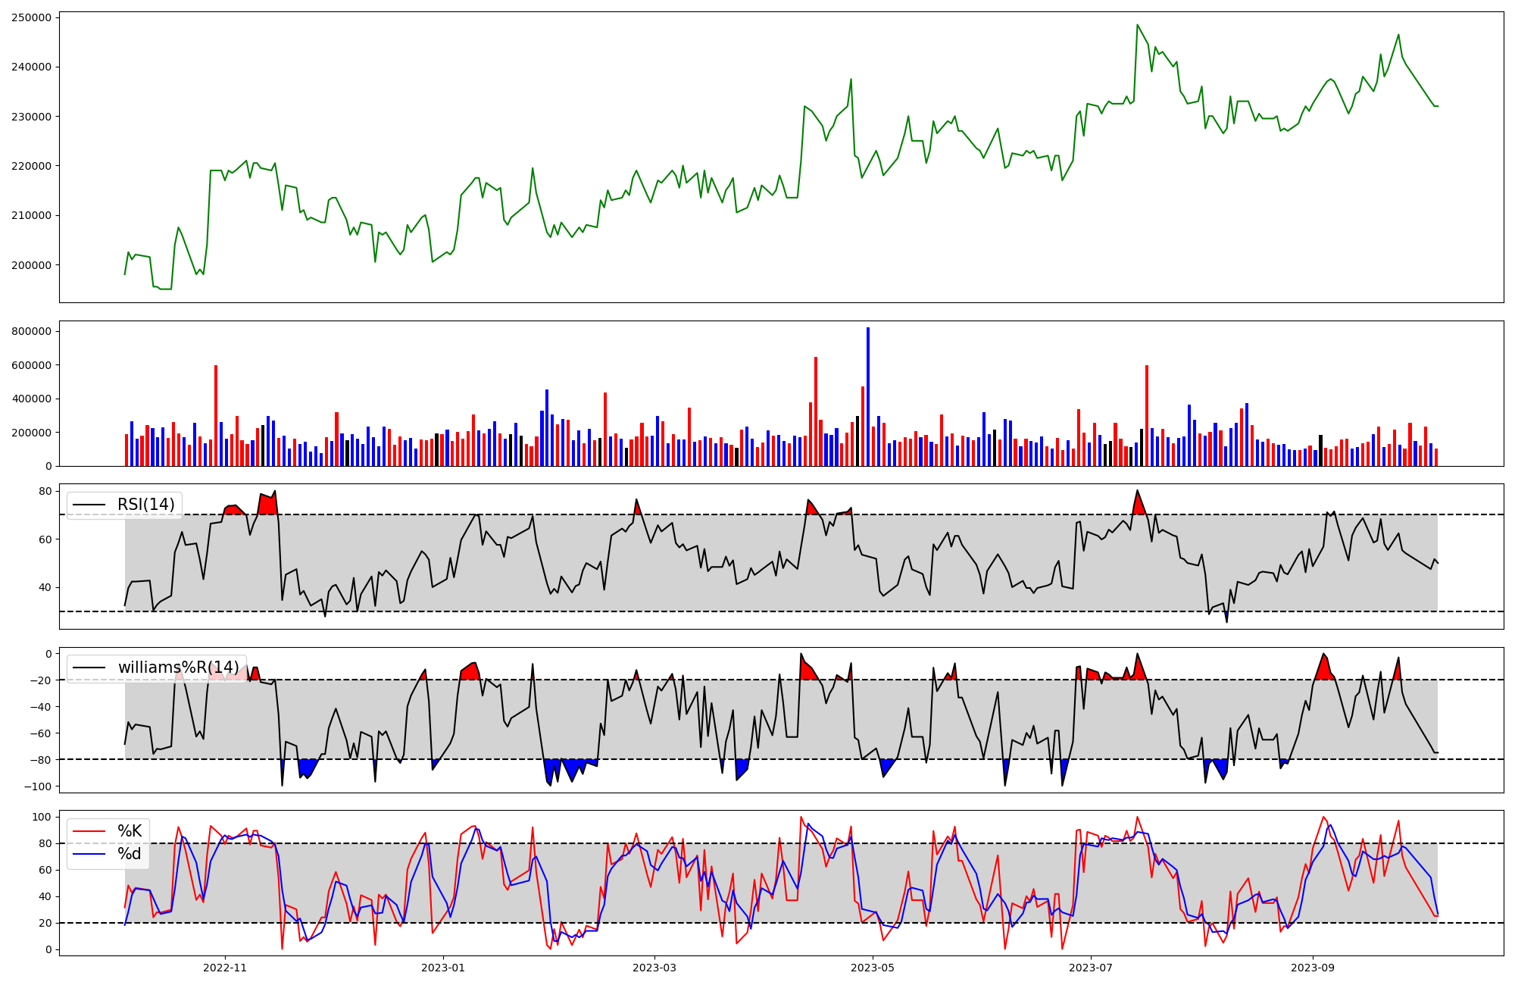
Task: Click the 2022-11 date axis label
Action: [225, 967]
